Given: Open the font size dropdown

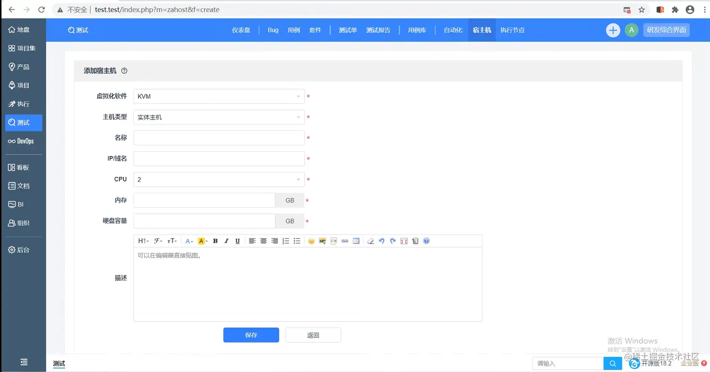Looking at the screenshot, I should [172, 241].
